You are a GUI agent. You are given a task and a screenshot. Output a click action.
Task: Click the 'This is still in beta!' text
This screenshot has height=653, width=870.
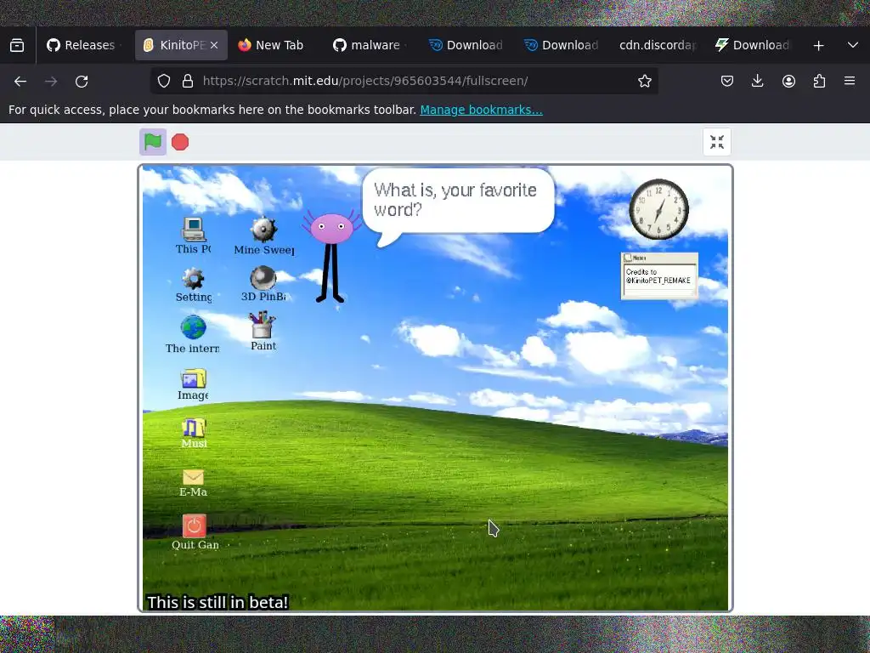click(217, 602)
